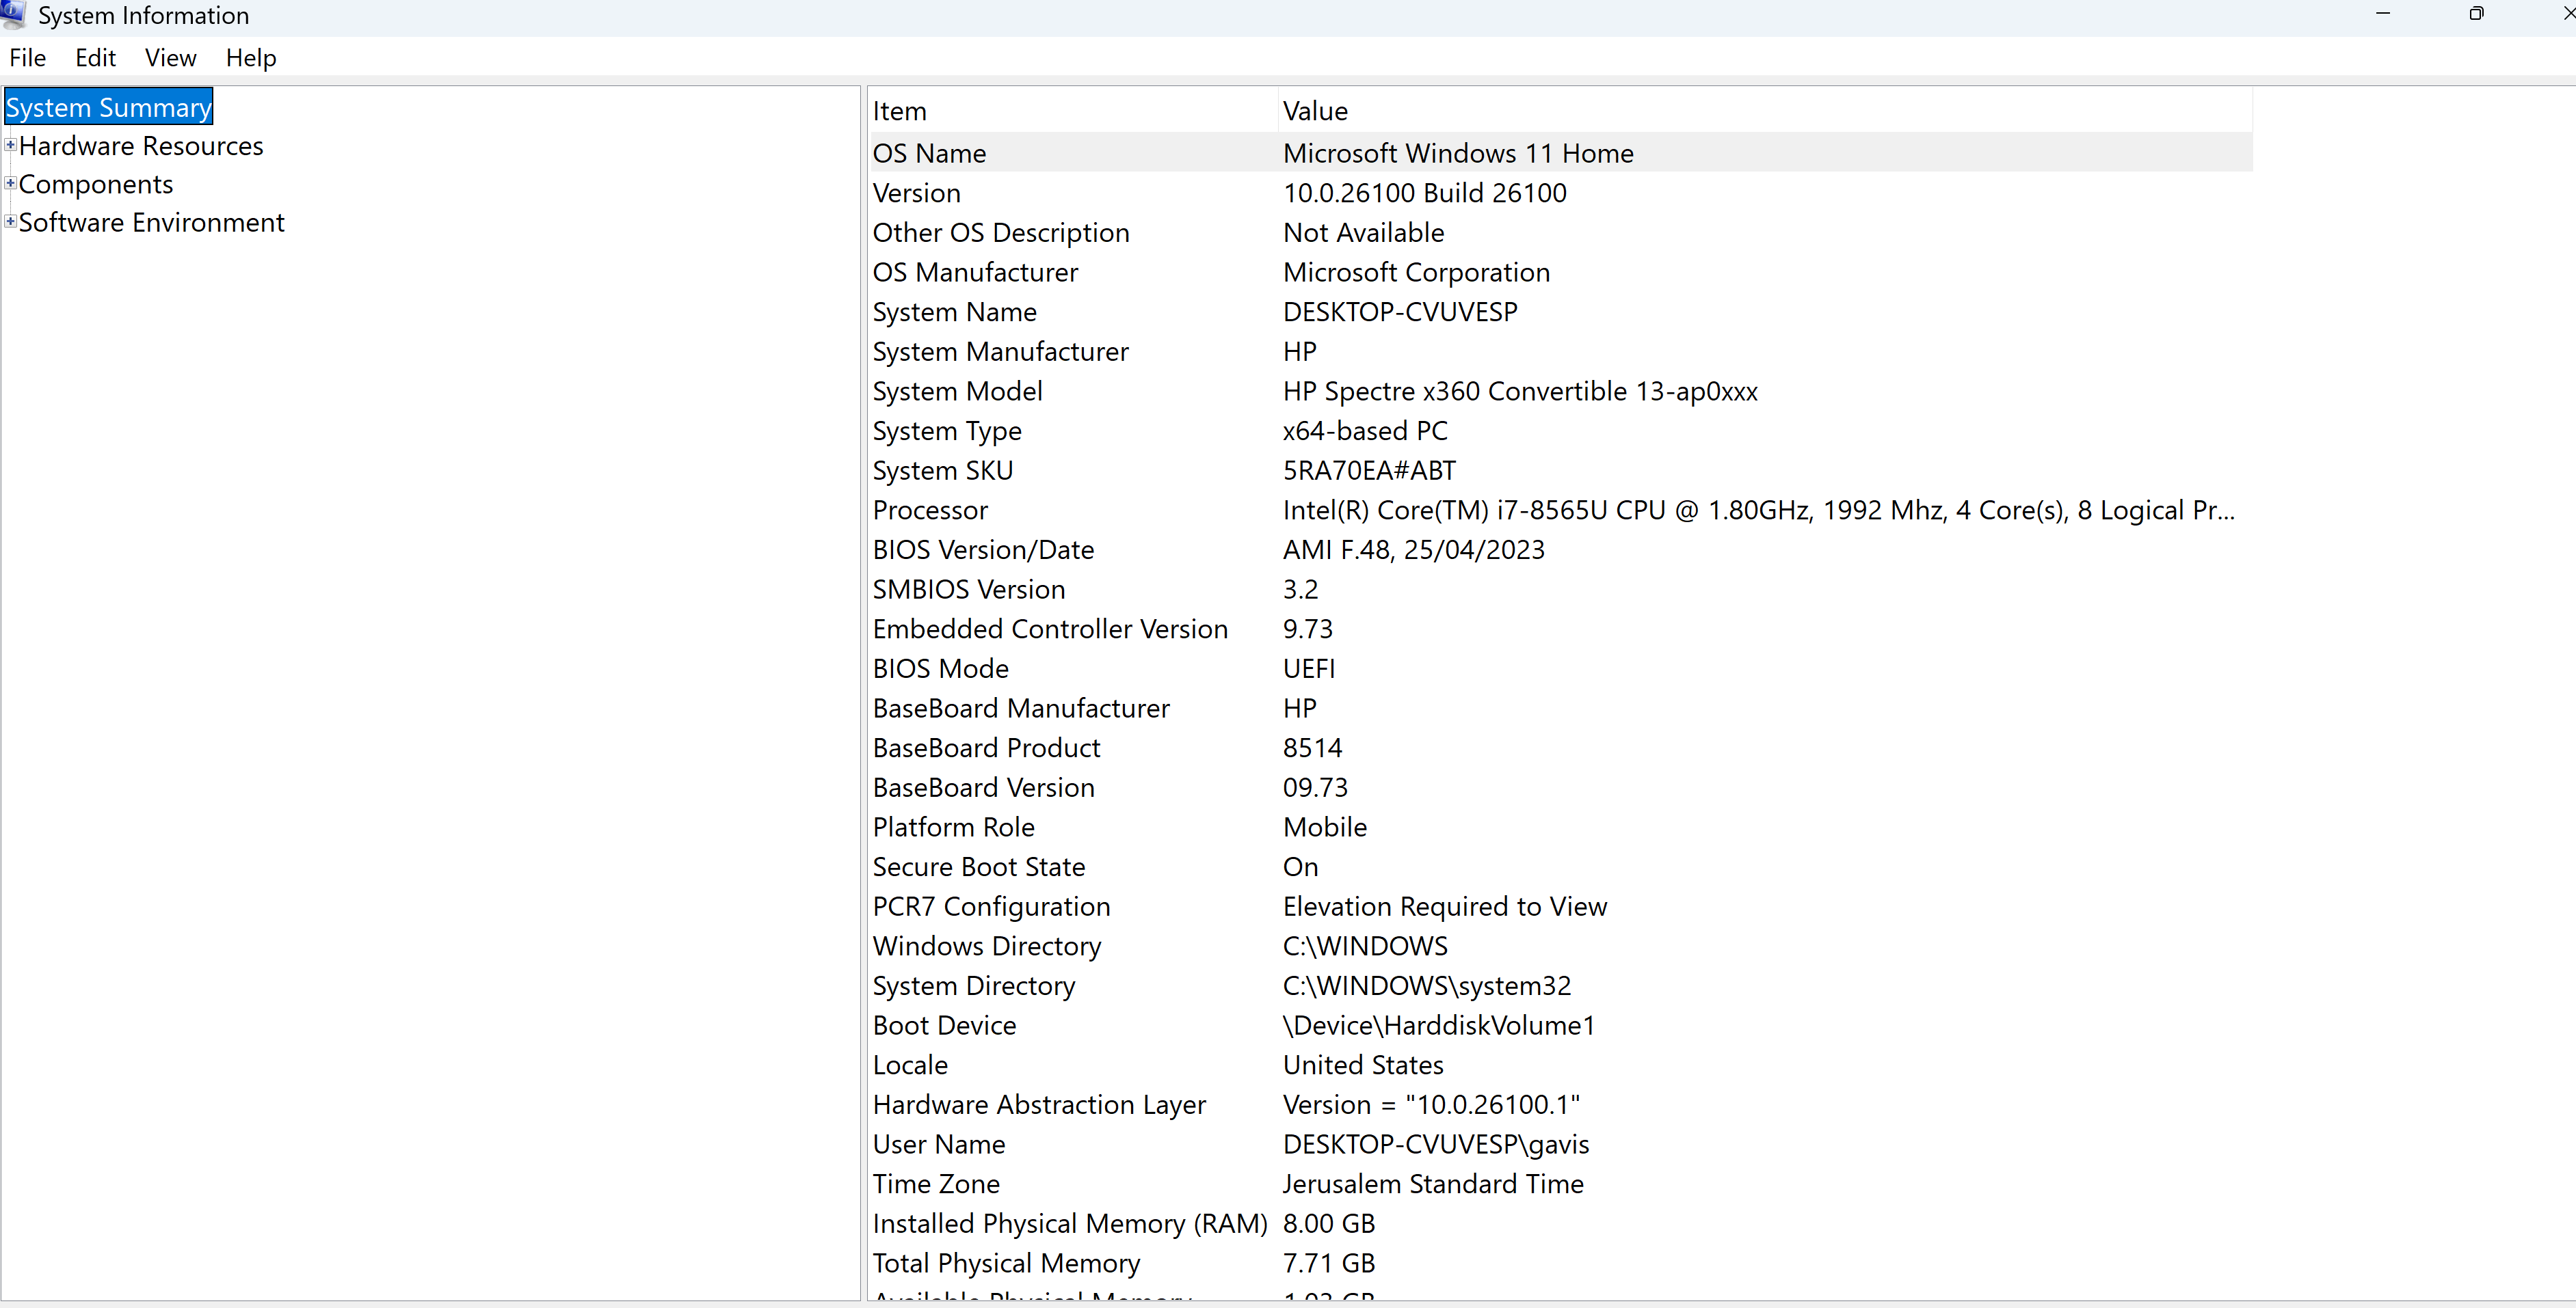Select the Processor row

[x=930, y=510]
